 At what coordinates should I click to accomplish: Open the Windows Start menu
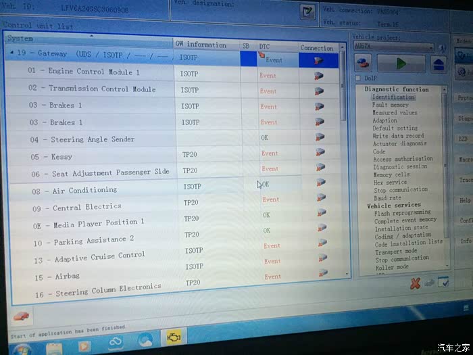tap(22, 348)
